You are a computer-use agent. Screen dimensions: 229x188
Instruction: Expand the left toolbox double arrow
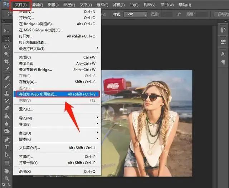[x=4, y=21]
